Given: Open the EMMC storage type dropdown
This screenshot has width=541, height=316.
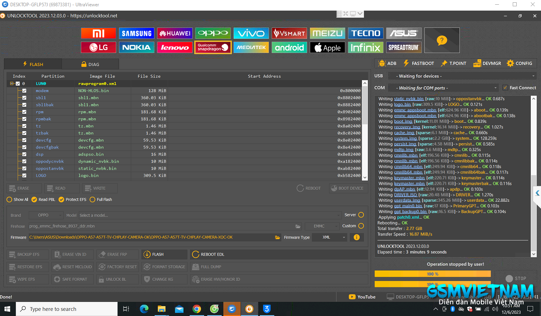Looking at the screenshot, I should 322,226.
